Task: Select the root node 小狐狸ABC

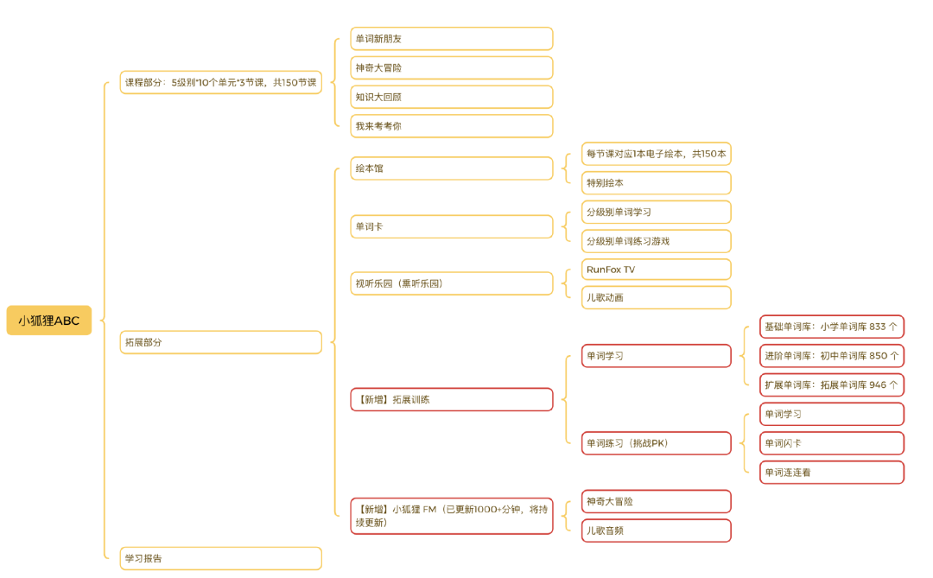Action: tap(49, 321)
